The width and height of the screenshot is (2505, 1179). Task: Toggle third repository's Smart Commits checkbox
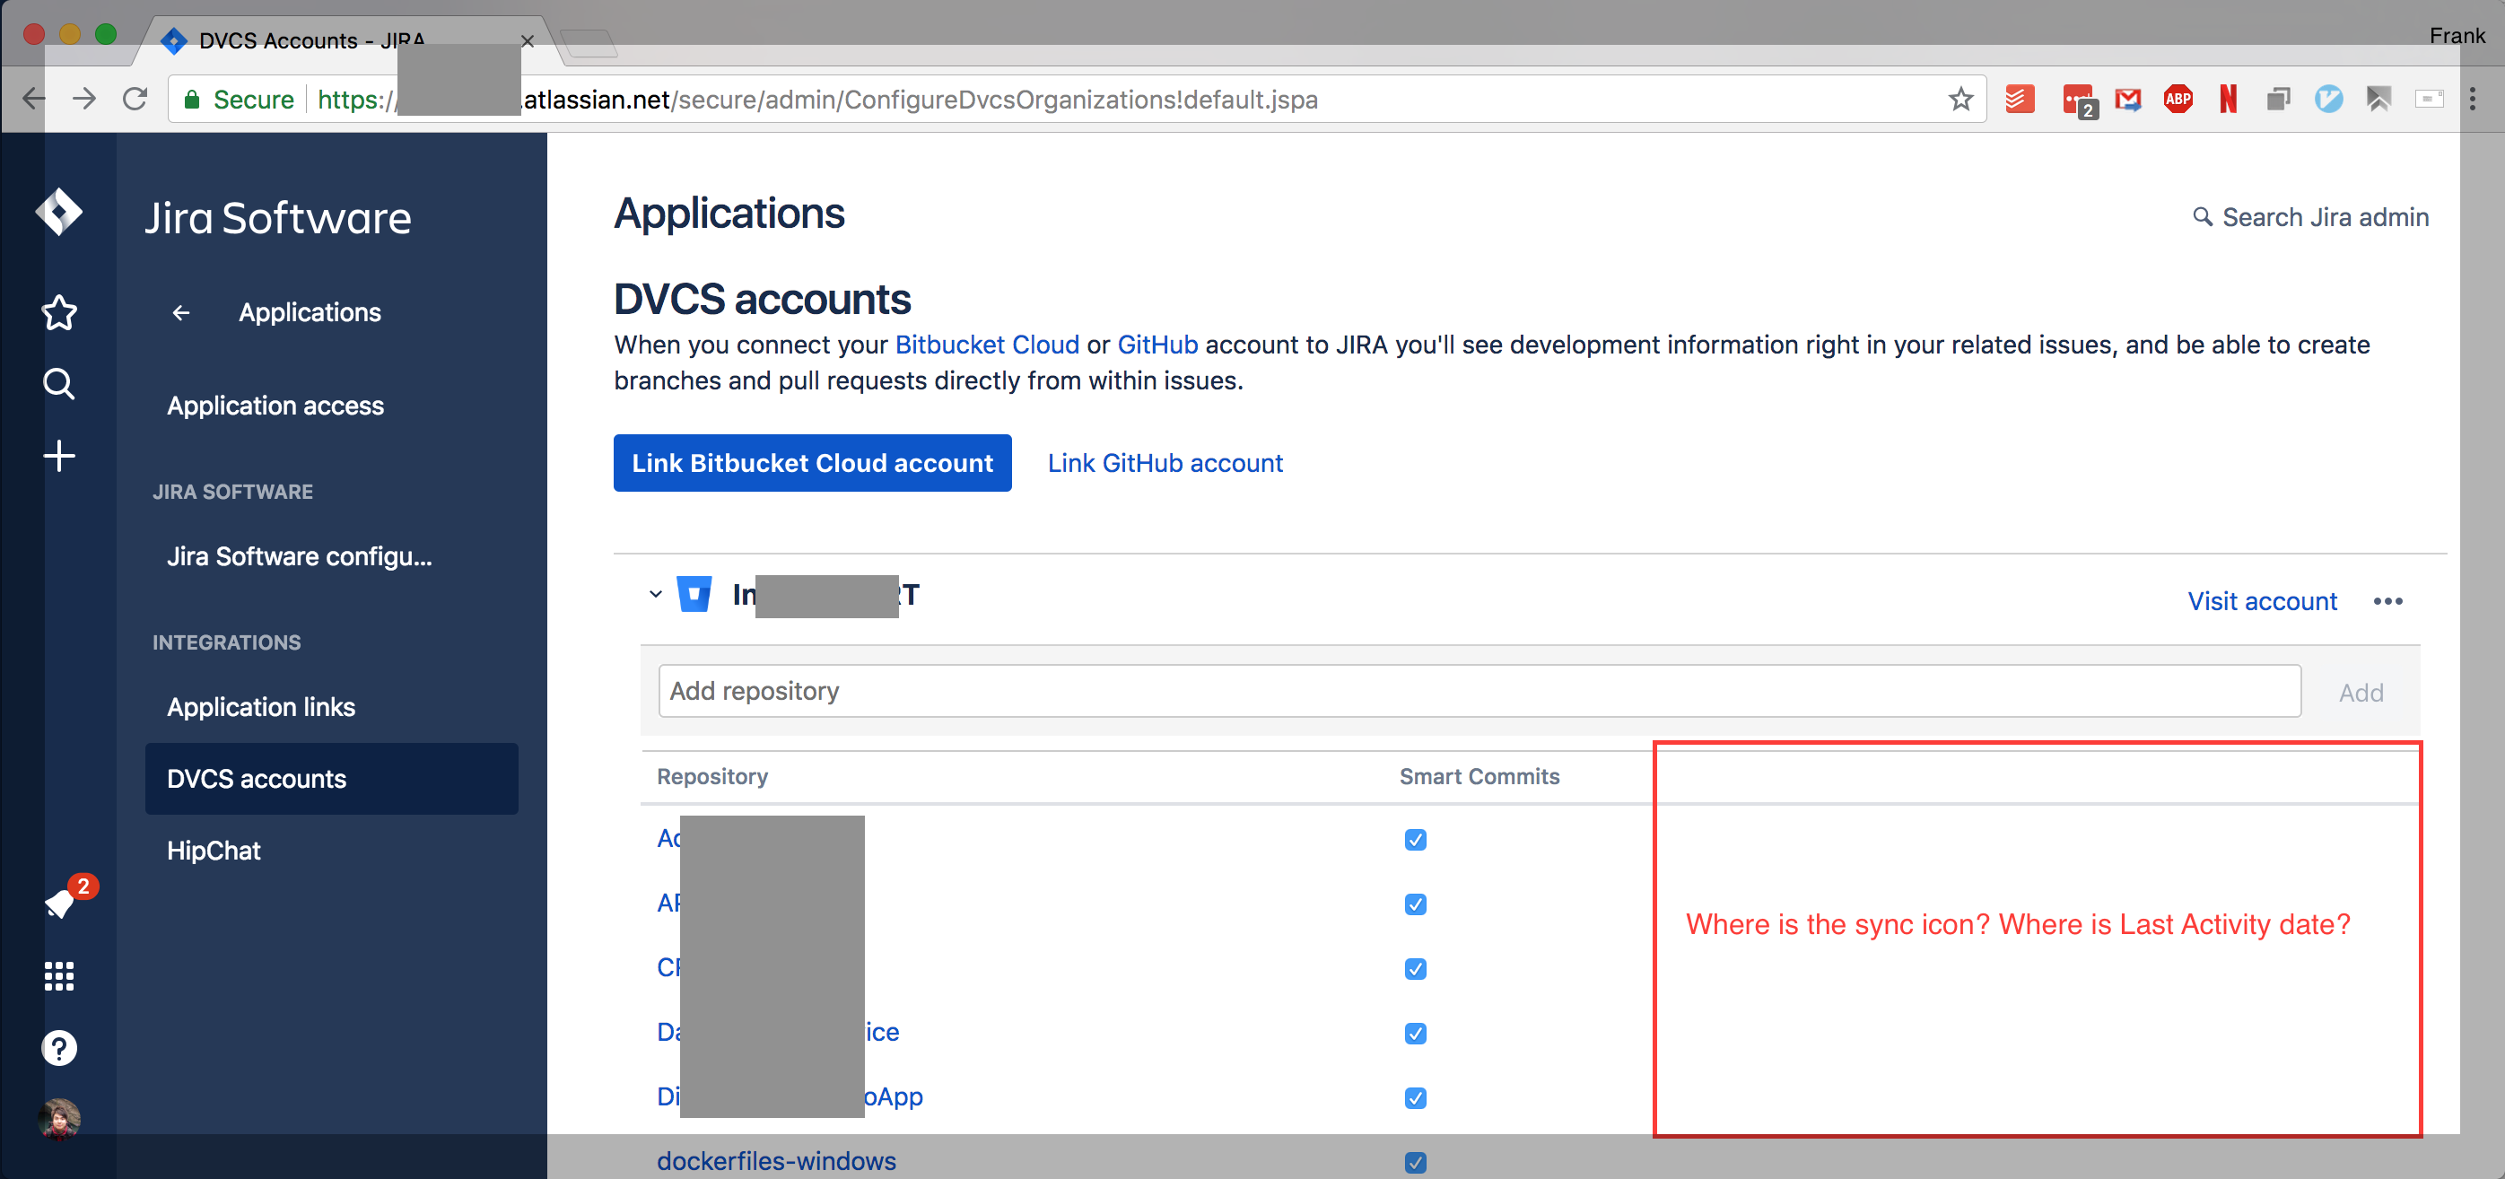1415,969
